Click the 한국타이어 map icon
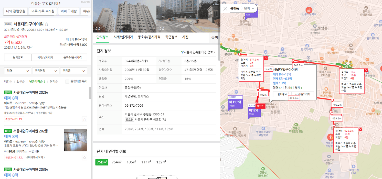The height and width of the screenshot is (179, 382). 307,46
